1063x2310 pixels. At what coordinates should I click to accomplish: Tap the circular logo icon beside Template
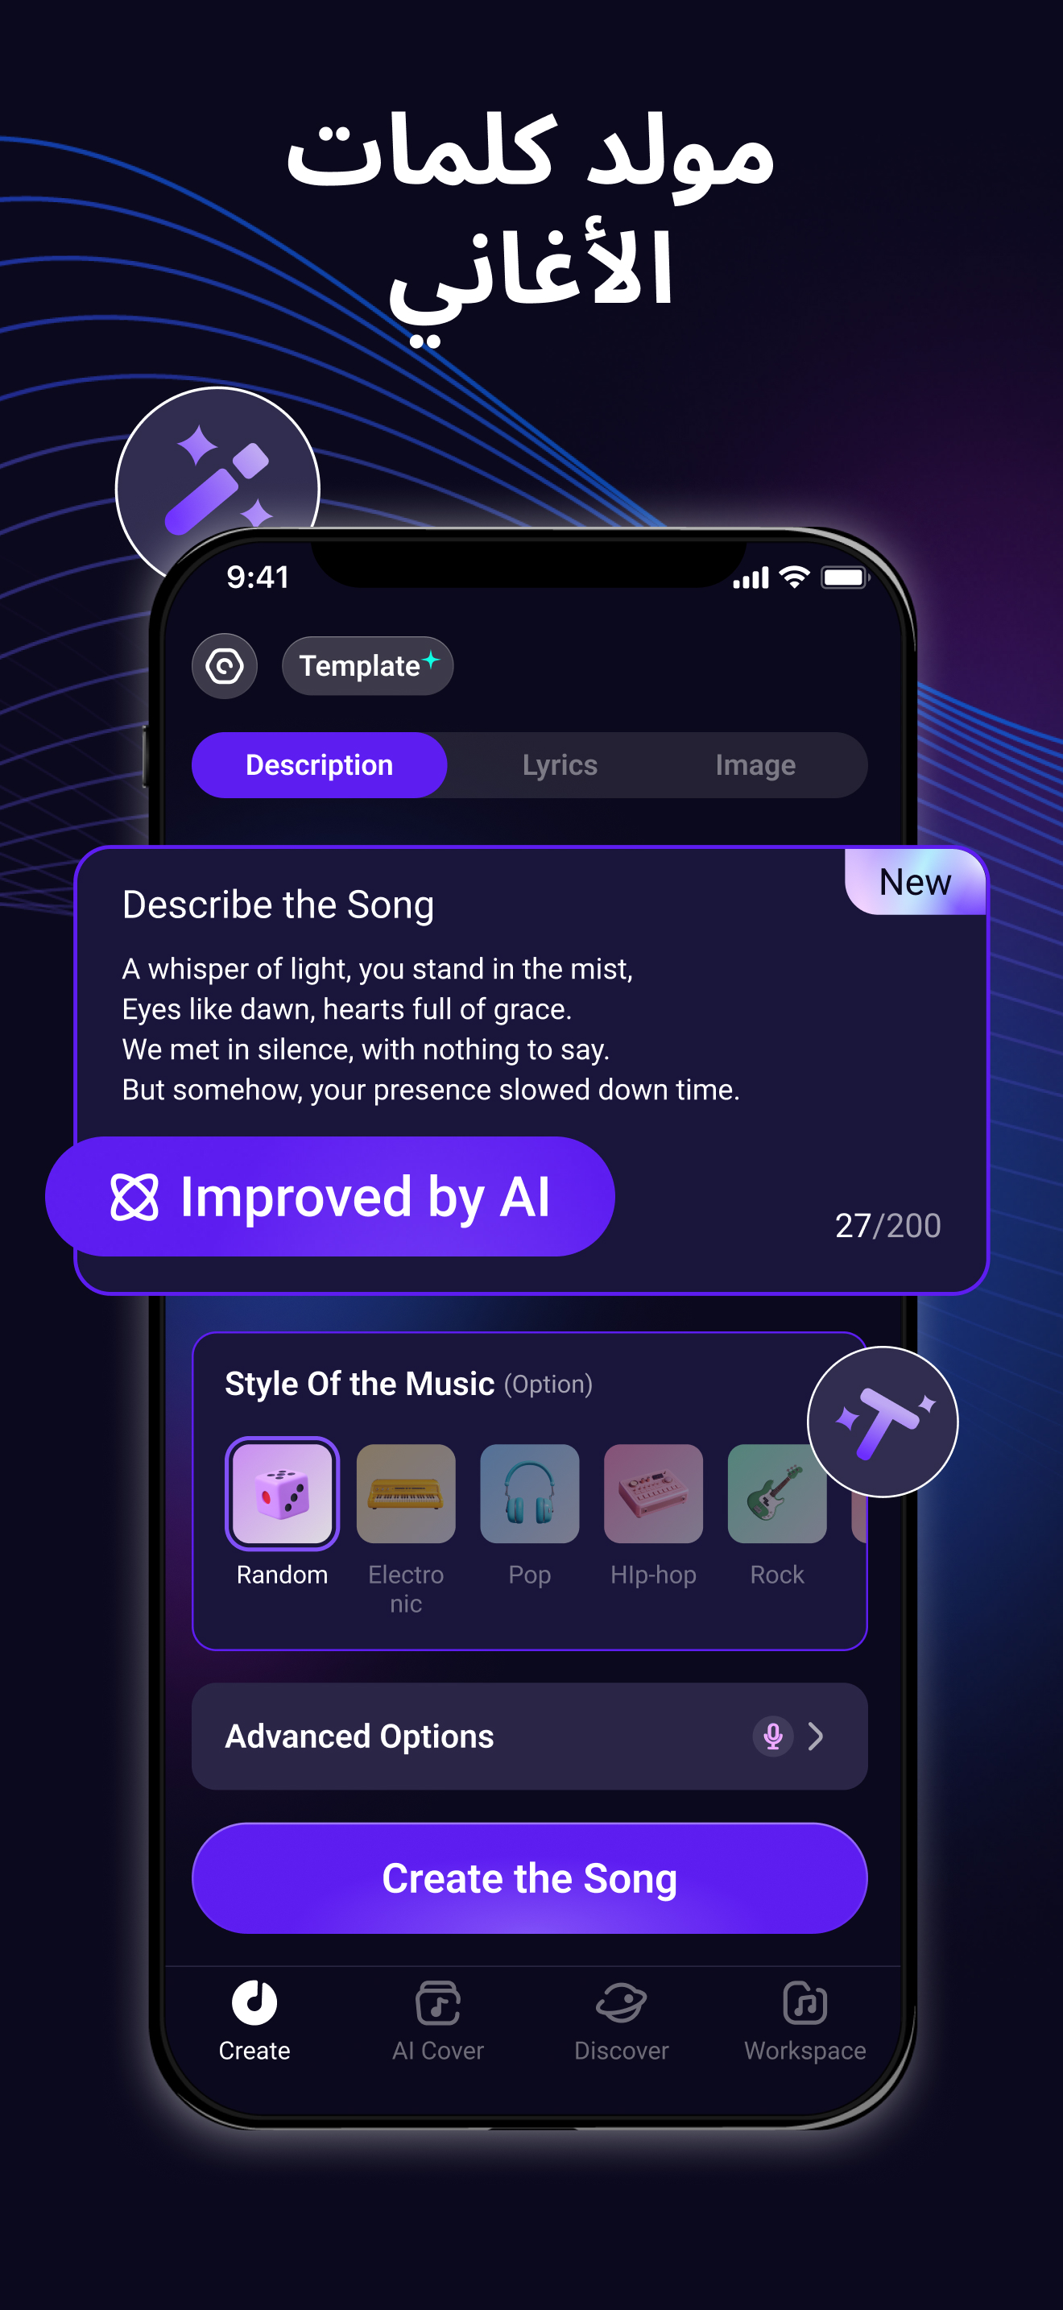(224, 666)
